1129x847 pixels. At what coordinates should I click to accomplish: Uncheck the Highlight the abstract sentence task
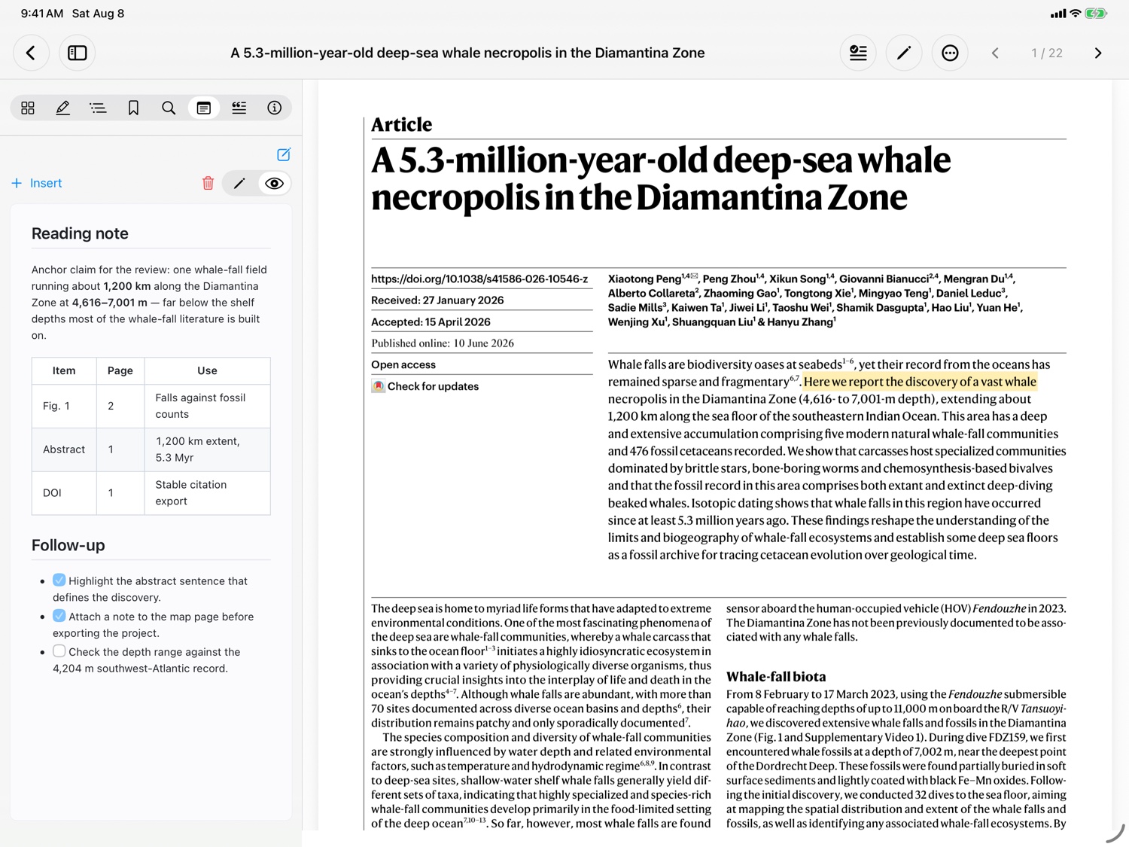pos(59,580)
